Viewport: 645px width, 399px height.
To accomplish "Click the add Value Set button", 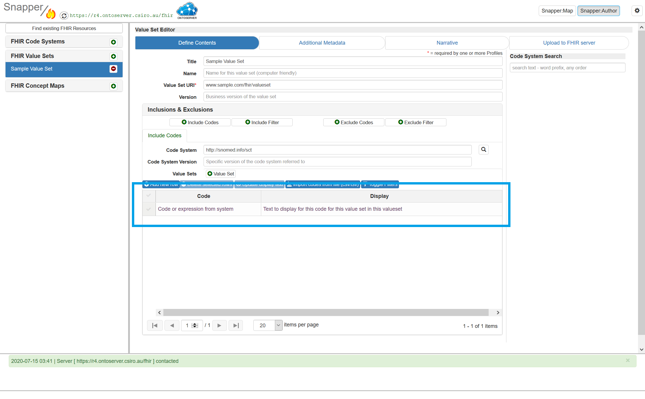I will coord(221,174).
